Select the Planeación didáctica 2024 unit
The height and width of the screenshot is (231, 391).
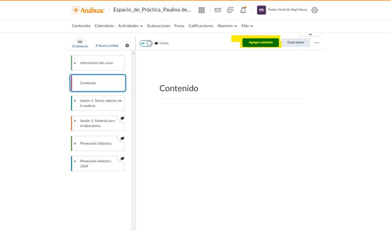(96, 164)
